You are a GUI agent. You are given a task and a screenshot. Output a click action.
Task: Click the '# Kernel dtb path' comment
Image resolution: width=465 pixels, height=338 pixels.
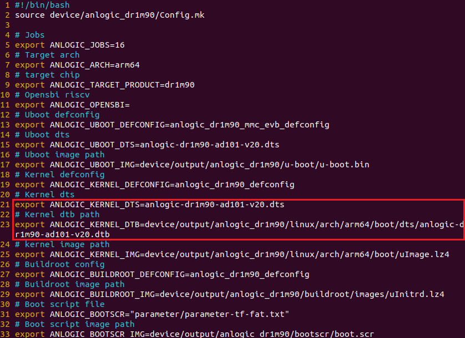click(x=57, y=214)
